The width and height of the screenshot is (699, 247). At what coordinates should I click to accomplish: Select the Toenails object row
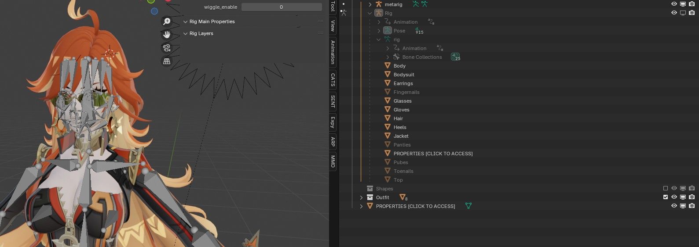point(403,171)
